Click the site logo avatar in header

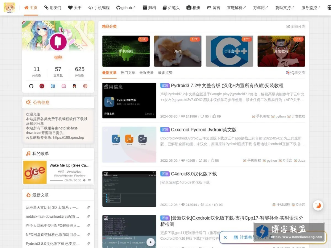9,7
